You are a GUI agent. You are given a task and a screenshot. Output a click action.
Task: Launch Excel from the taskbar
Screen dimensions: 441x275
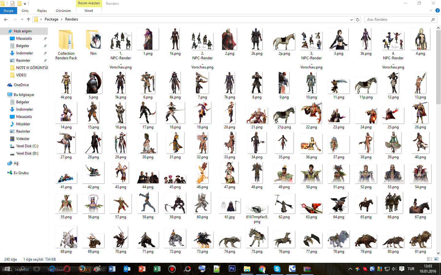[157, 269]
